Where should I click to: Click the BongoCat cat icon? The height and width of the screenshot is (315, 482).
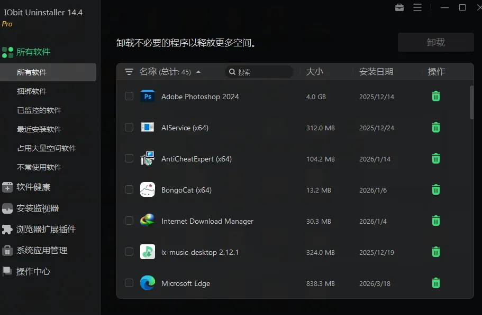(148, 189)
